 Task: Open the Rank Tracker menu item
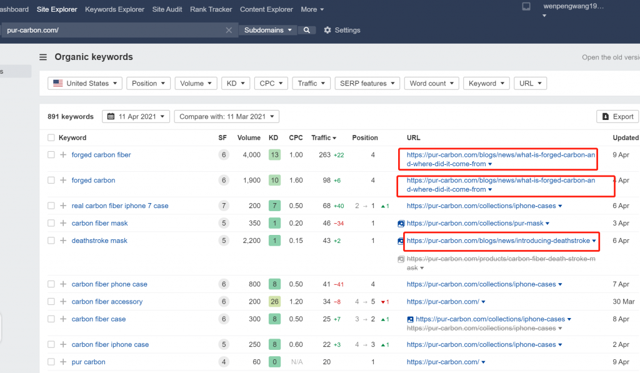[x=211, y=9]
